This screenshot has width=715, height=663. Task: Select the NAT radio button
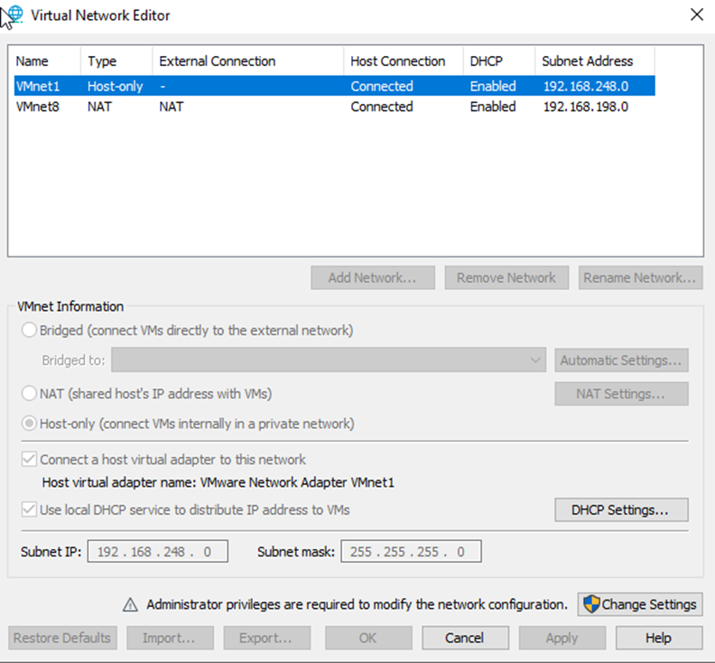pos(29,393)
